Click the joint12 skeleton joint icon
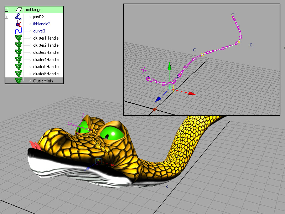Screen dimensions: 285x214 [19, 17]
